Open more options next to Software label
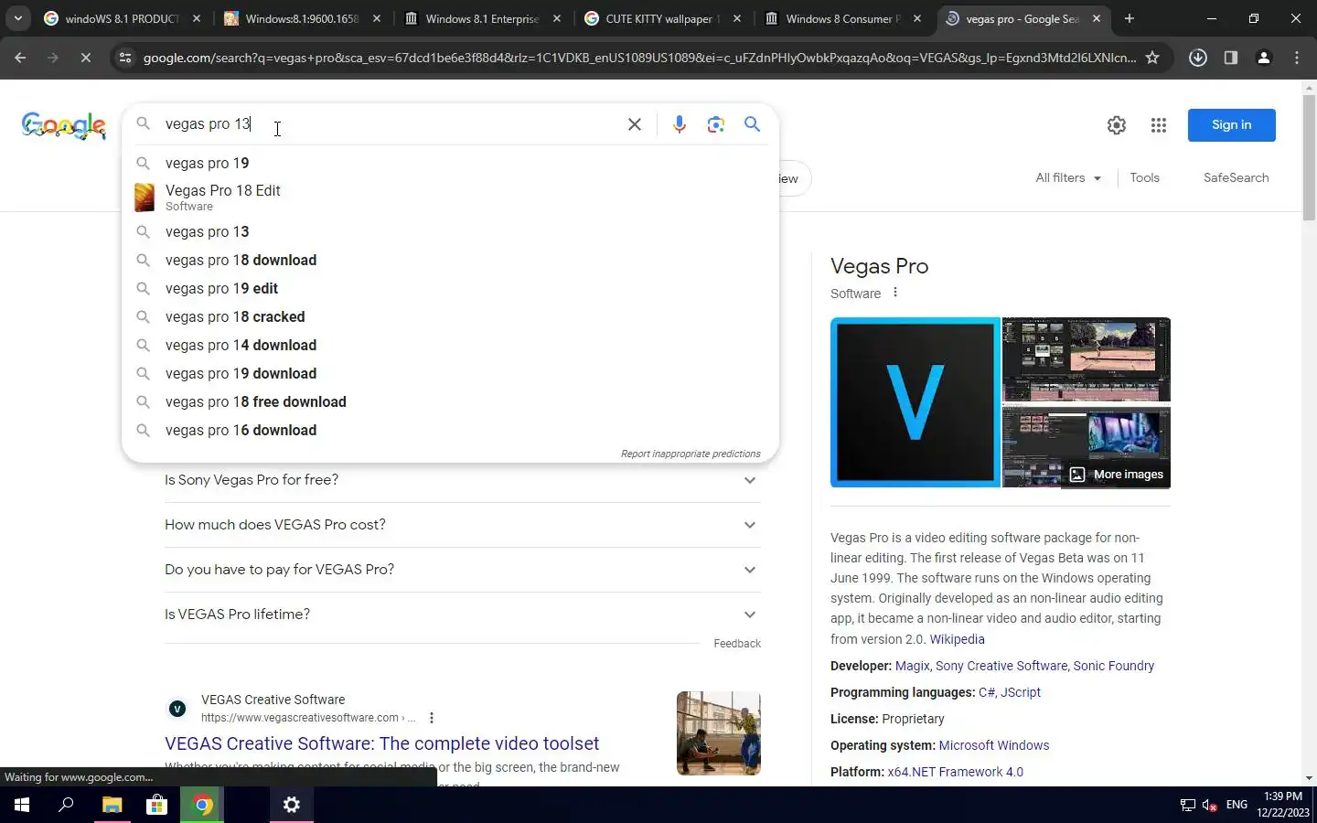This screenshot has height=823, width=1317. coord(895,293)
